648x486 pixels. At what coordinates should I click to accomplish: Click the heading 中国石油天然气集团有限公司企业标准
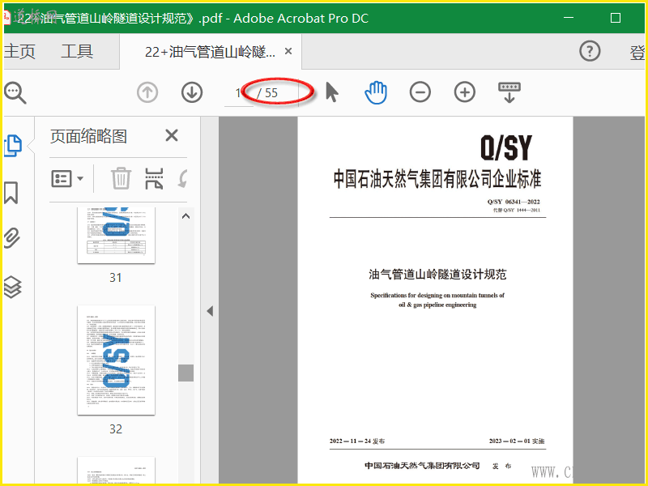click(x=437, y=178)
